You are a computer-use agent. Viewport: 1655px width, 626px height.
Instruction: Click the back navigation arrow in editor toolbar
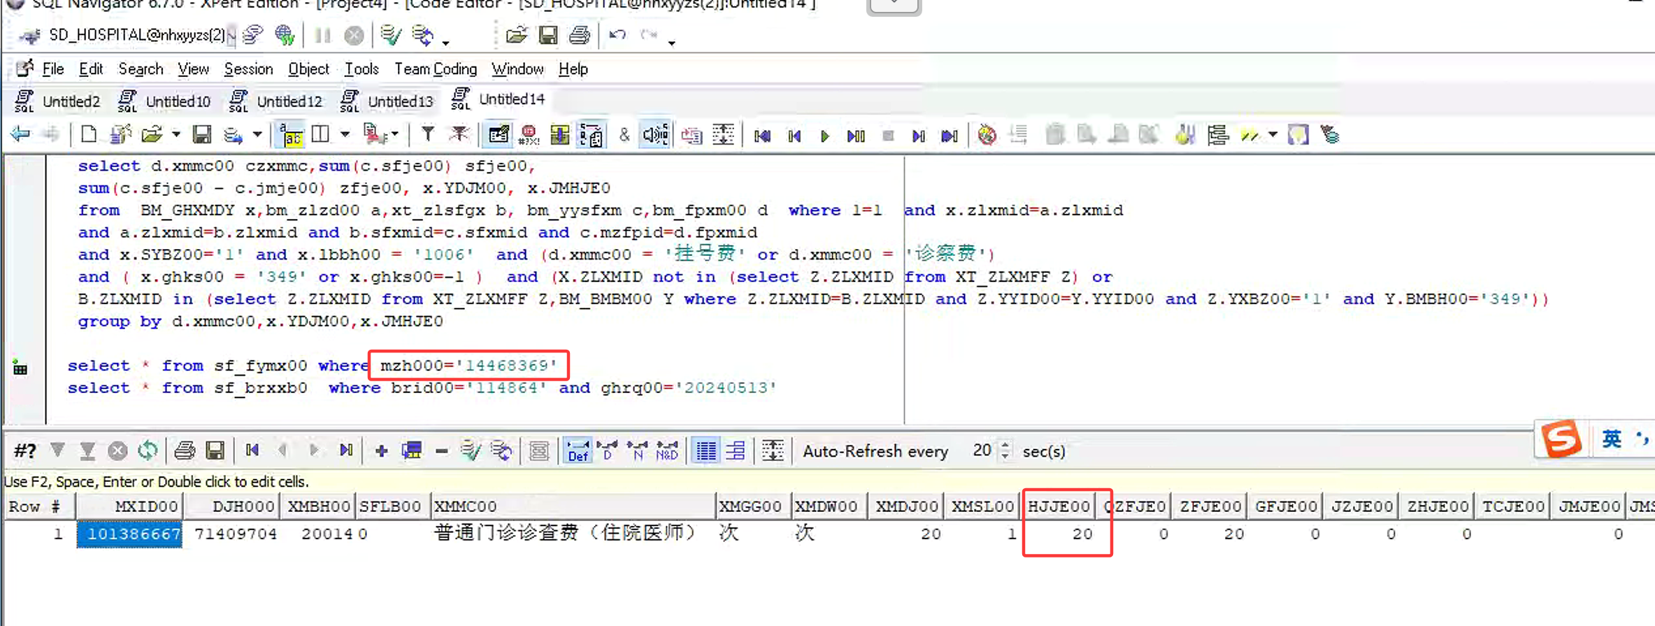(x=20, y=134)
